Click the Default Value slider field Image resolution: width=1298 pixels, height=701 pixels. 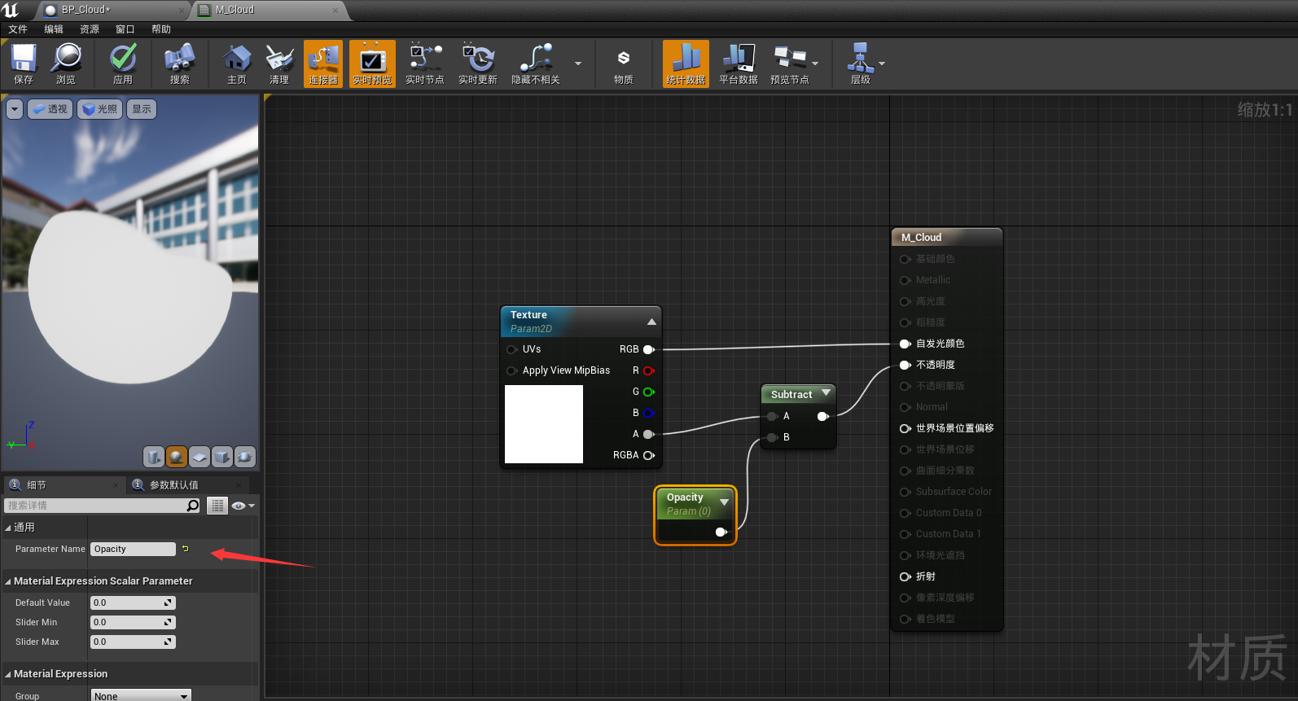point(132,603)
